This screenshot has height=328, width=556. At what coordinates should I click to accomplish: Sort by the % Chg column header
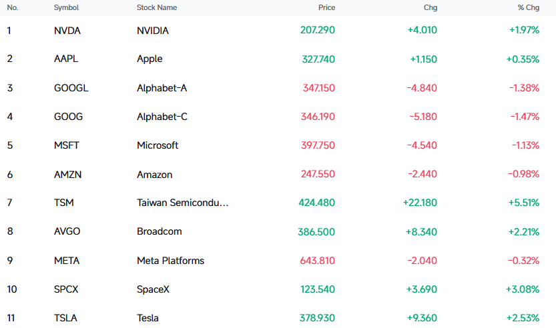tap(529, 7)
